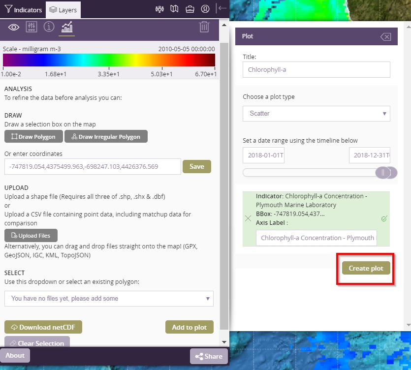The height and width of the screenshot is (370, 411).
Task: Focus the coordinates input field
Action: pyautogui.click(x=93, y=167)
